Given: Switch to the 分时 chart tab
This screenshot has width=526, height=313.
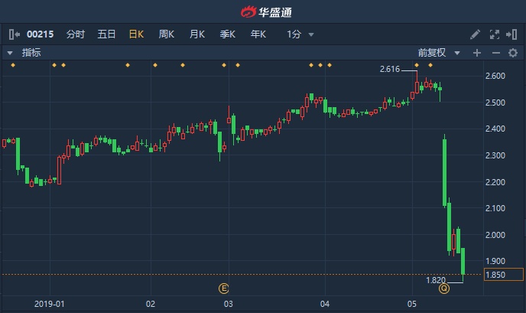Looking at the screenshot, I should pos(76,34).
